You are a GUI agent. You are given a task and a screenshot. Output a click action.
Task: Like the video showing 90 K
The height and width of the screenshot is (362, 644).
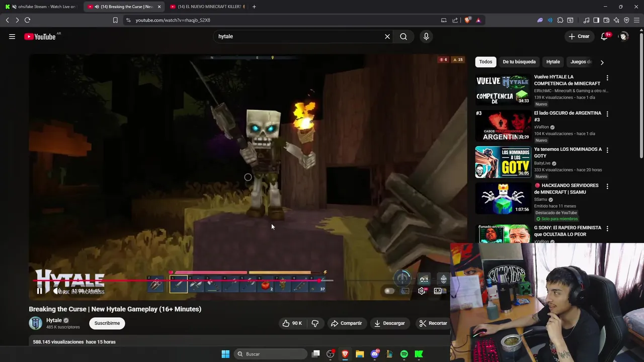(292, 323)
